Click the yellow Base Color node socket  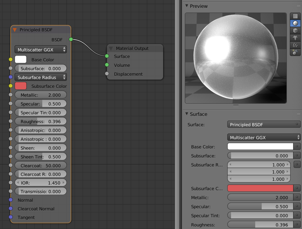coord(11,59)
